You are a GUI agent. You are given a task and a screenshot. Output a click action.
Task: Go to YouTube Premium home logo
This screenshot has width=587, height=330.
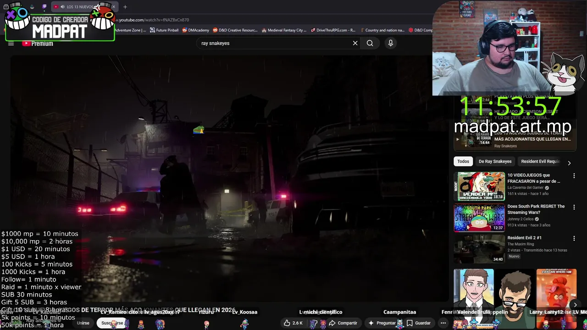[38, 44]
